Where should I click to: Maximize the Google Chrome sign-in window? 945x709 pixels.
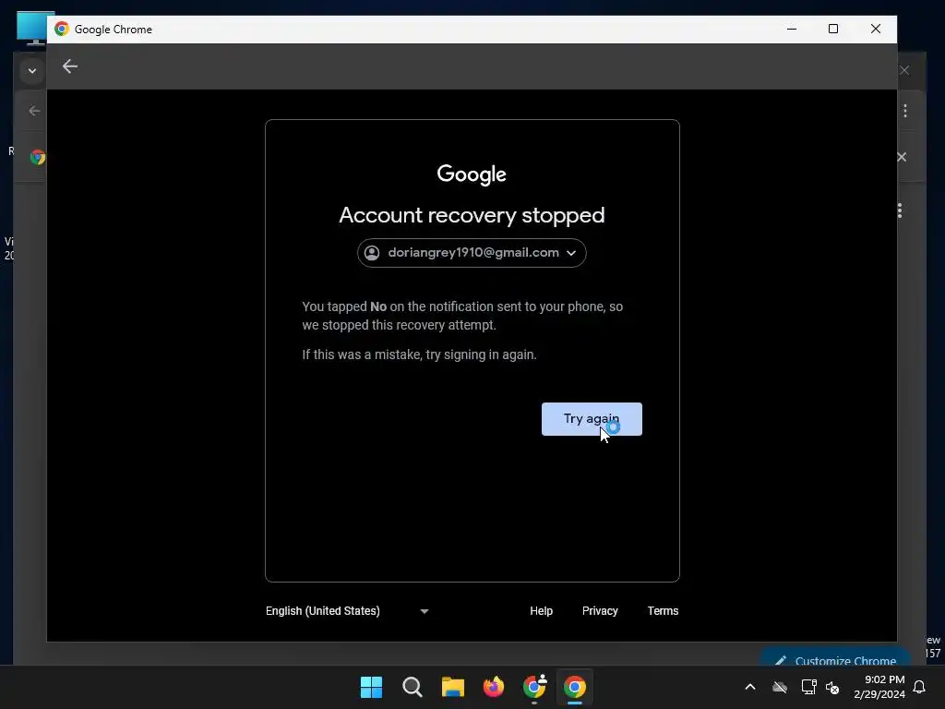833,29
